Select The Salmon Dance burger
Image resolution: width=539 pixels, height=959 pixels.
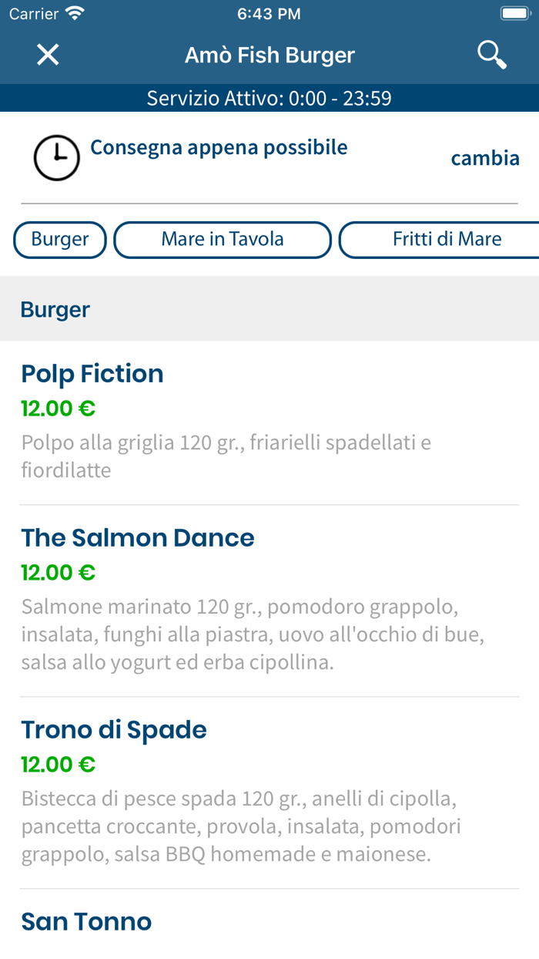138,538
